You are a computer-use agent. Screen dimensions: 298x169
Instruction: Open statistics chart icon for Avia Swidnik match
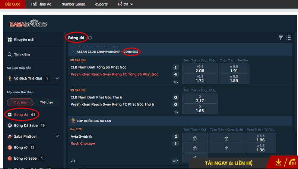[x=73, y=161]
